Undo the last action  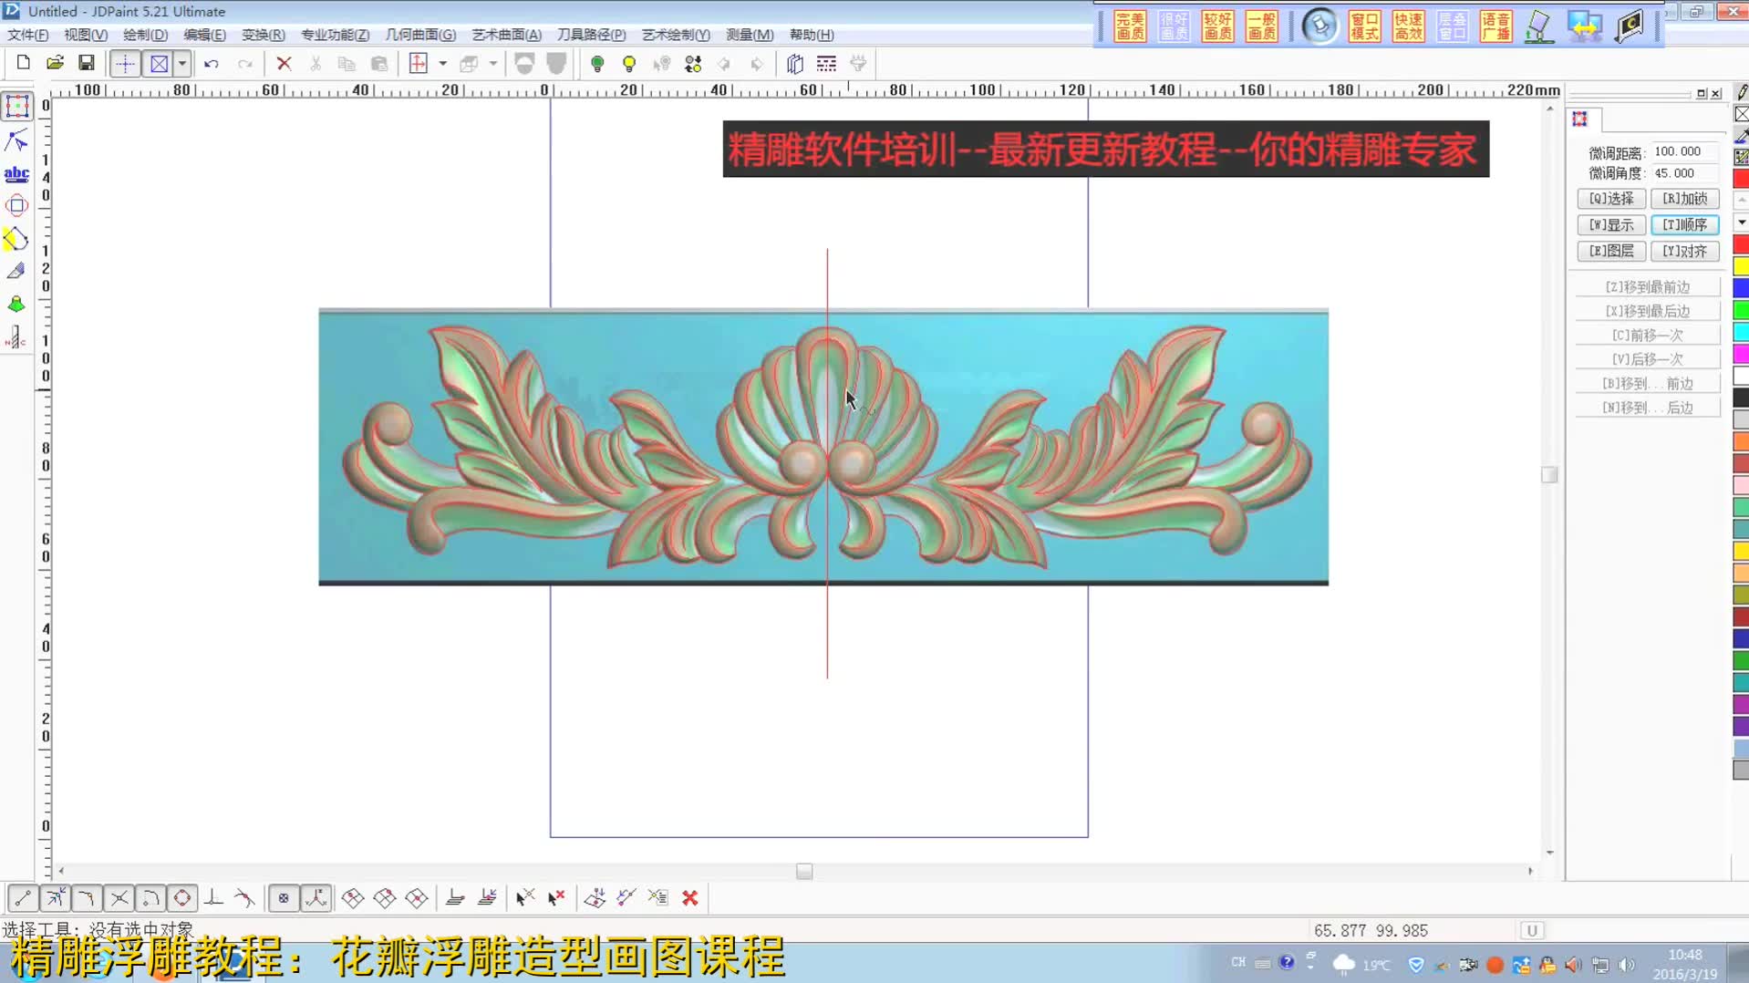212,64
